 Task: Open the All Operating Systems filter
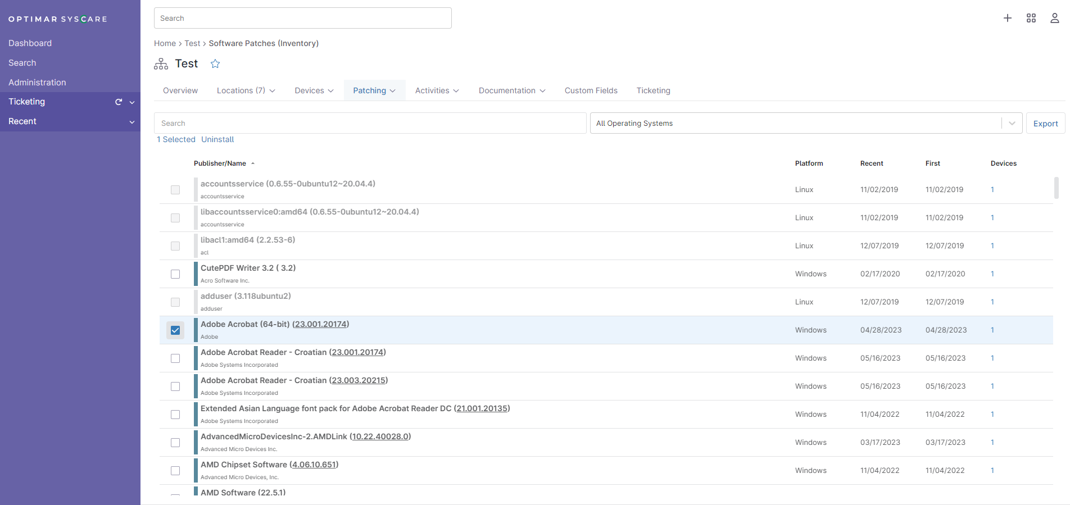tap(806, 123)
